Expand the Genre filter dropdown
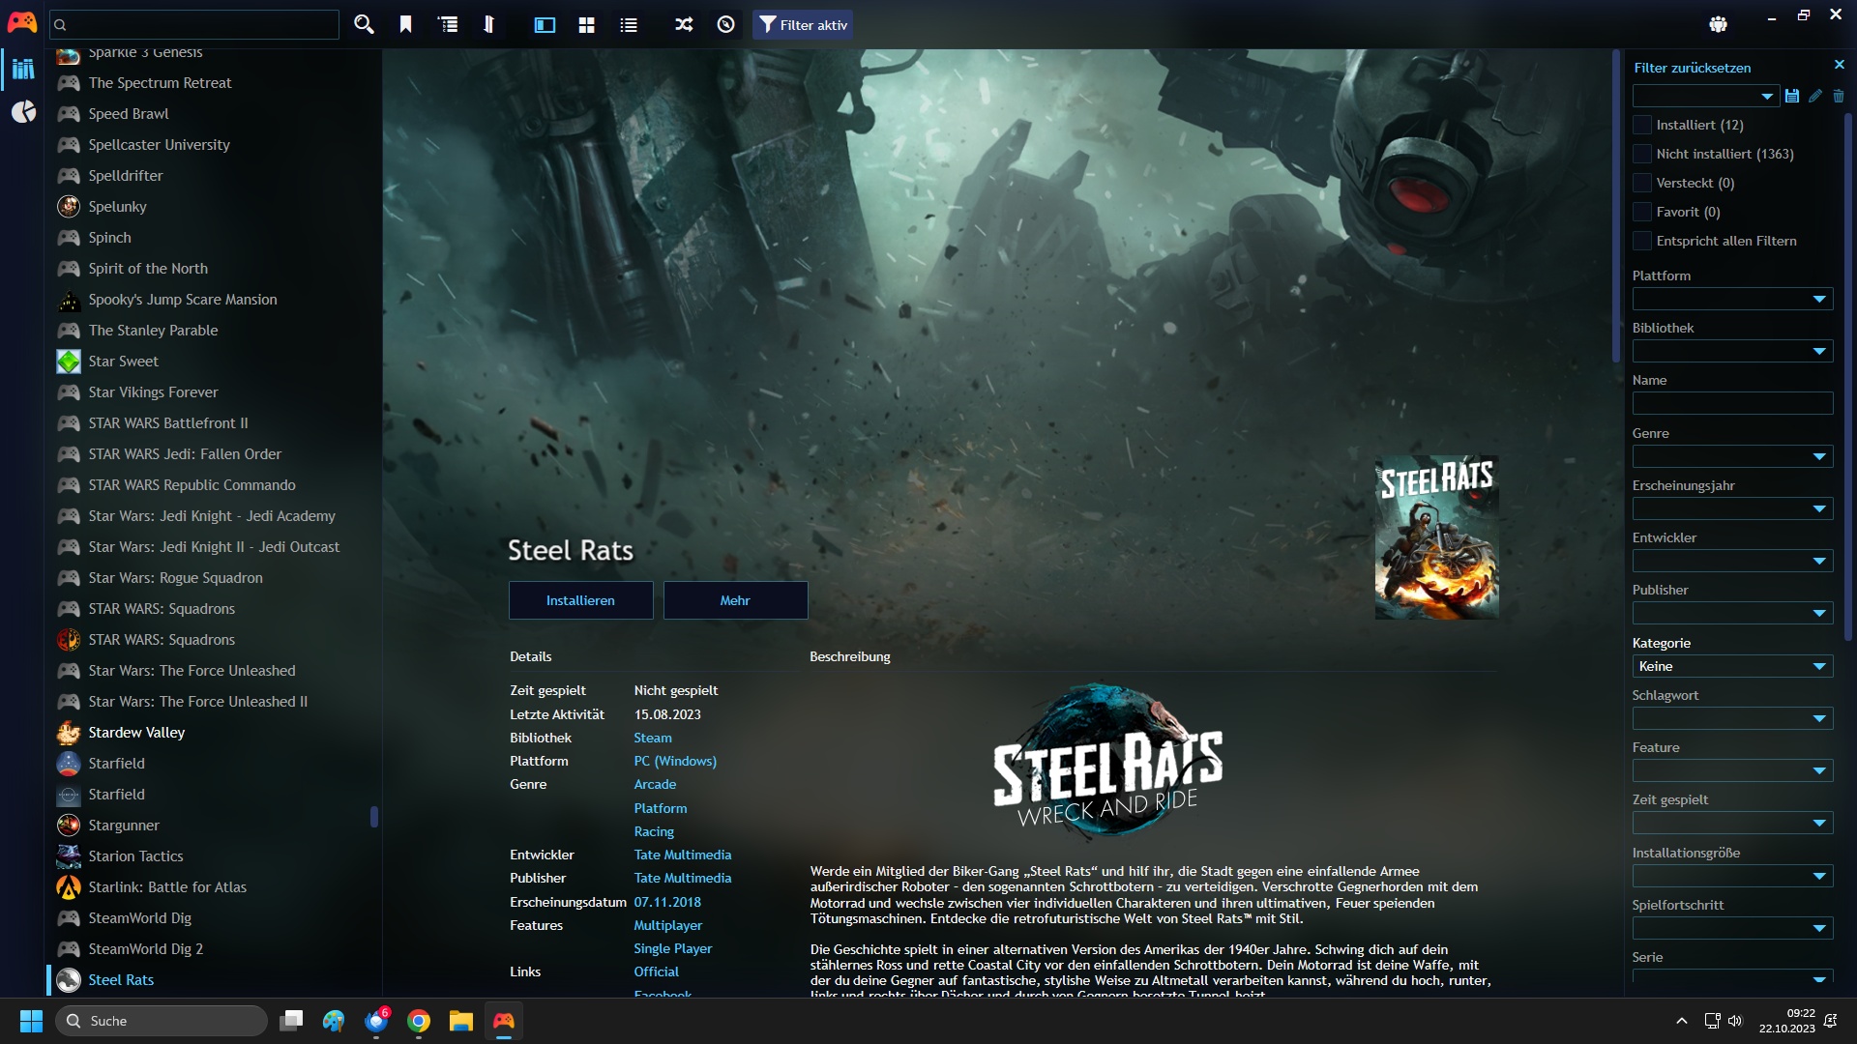 tap(1731, 456)
